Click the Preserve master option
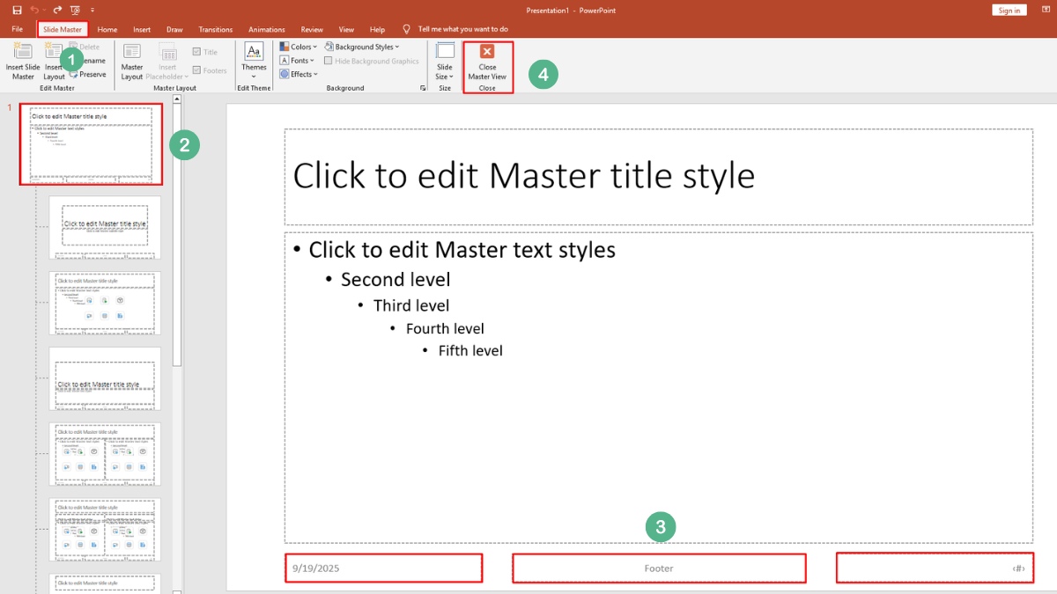The image size is (1057, 594). [87, 75]
